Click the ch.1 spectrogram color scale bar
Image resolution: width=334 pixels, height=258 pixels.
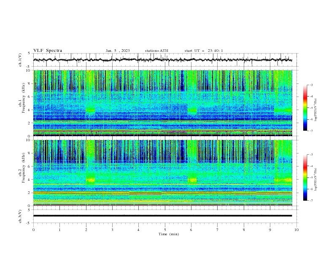(x=305, y=108)
